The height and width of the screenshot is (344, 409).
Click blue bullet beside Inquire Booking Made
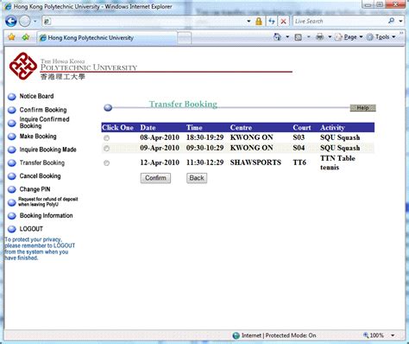point(12,150)
